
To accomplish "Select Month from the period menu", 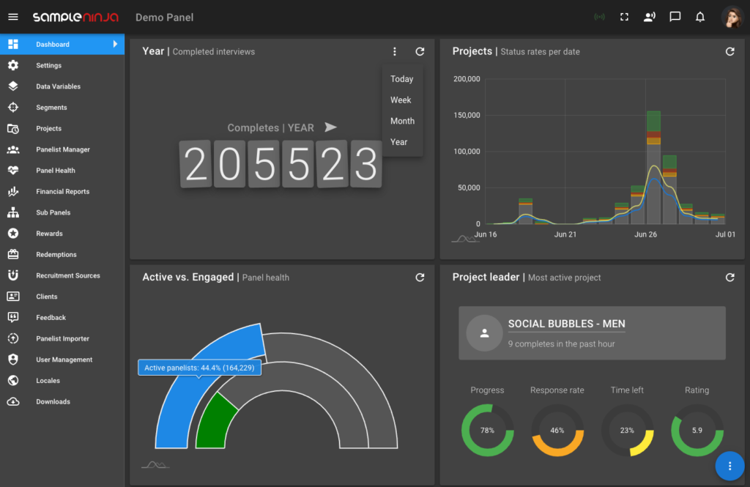I will [402, 121].
